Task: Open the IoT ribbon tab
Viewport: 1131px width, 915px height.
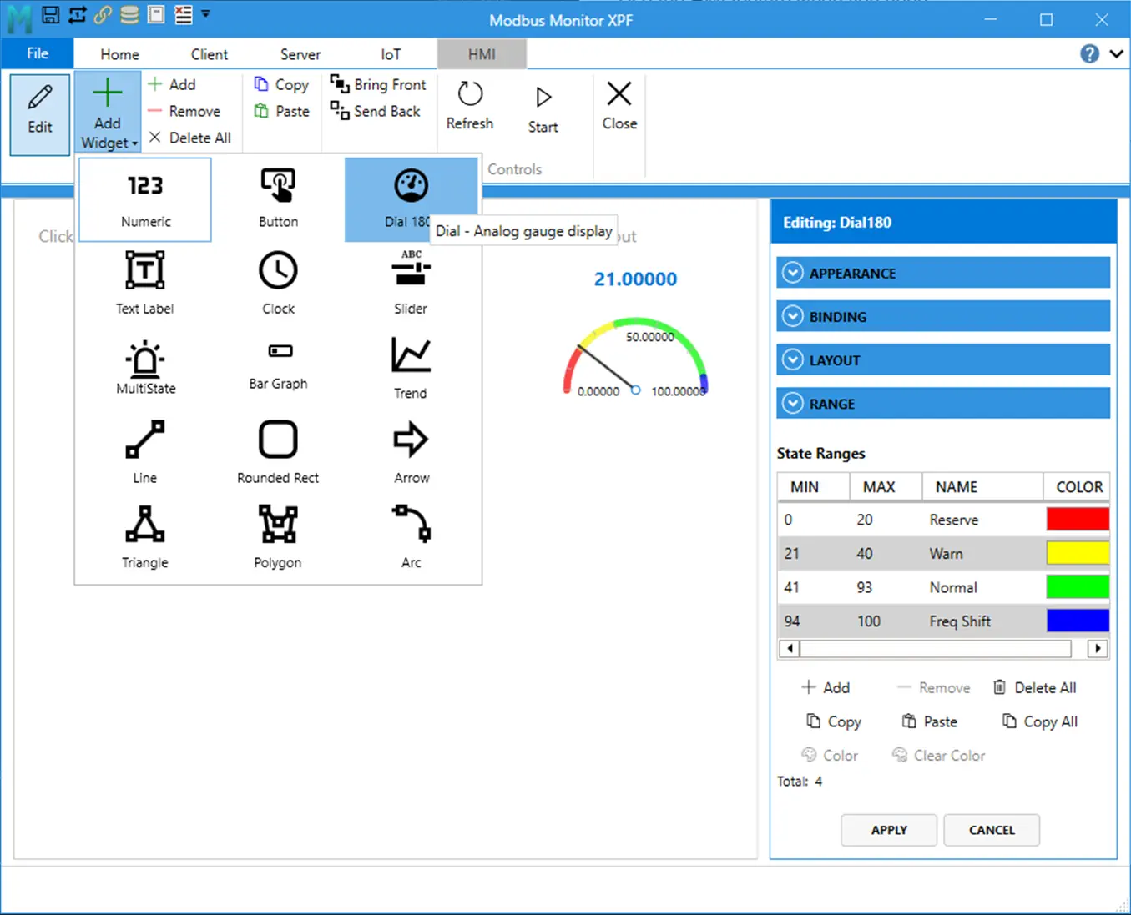Action: point(390,53)
